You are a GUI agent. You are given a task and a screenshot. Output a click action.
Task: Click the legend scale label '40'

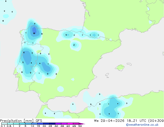tap(68, 126)
